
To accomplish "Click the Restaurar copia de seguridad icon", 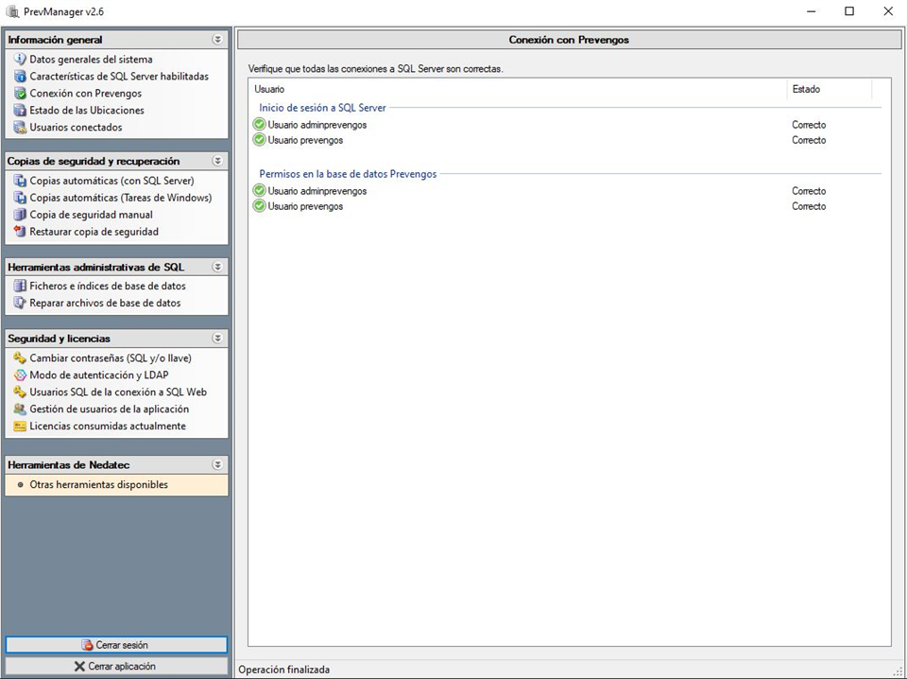I will 20,232.
